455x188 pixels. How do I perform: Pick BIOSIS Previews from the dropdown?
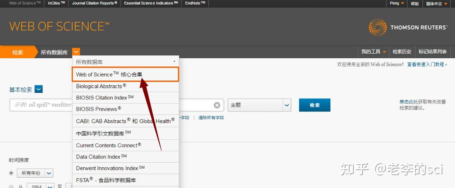tap(125, 109)
